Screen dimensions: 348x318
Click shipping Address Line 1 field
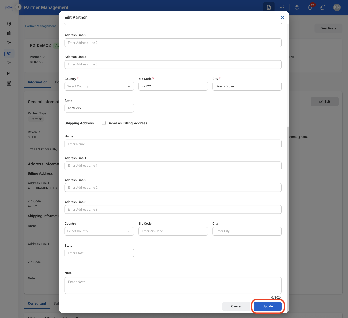(173, 166)
